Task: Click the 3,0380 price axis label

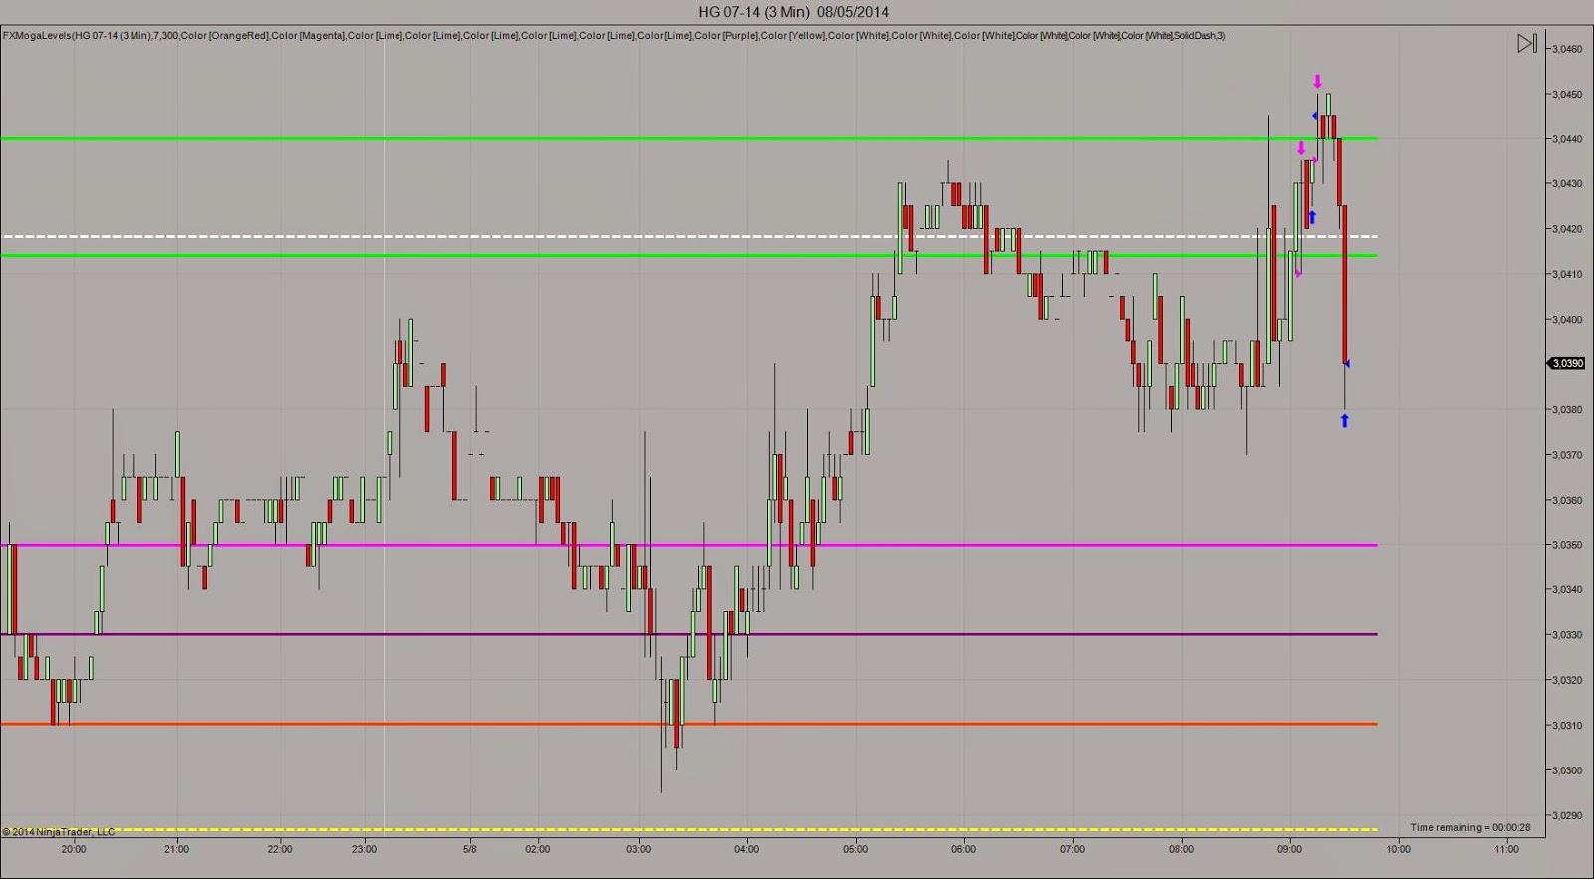Action: (1568, 409)
